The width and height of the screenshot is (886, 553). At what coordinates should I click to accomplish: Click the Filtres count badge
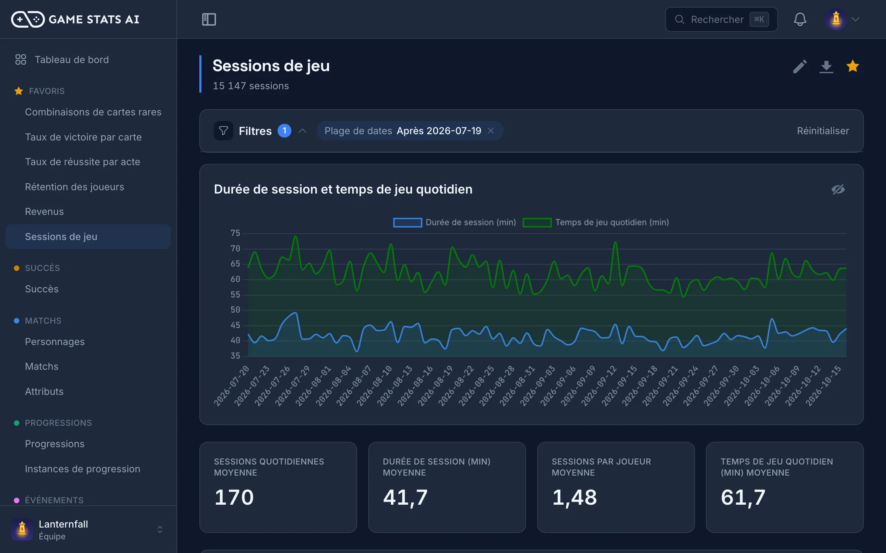click(x=284, y=131)
